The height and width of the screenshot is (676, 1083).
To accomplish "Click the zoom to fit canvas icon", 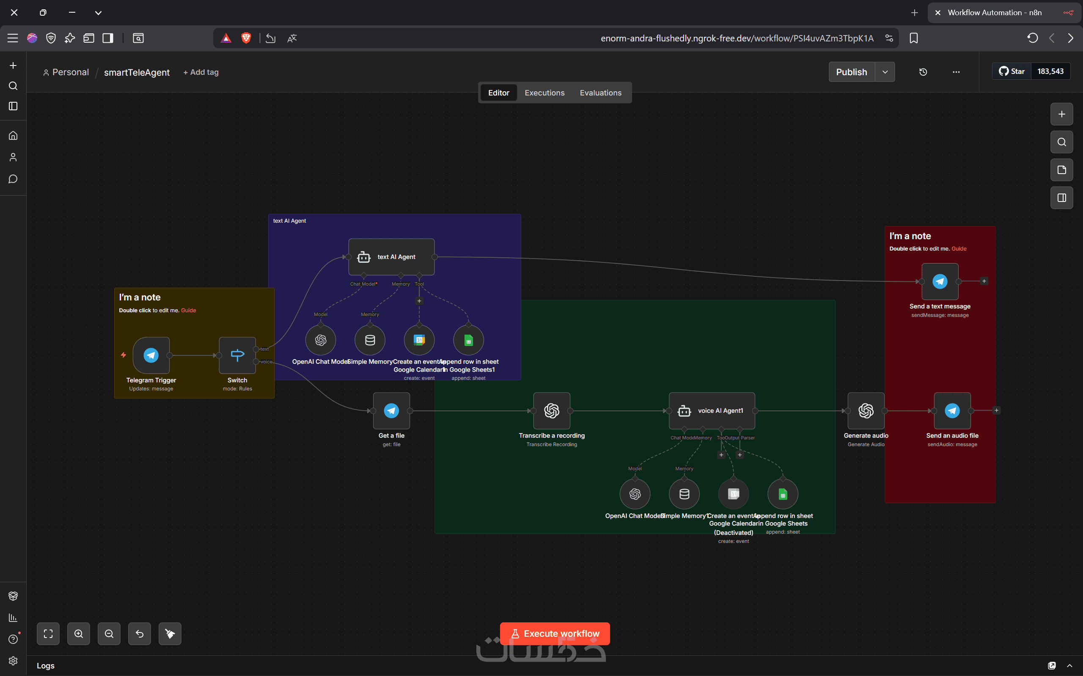I will click(48, 633).
